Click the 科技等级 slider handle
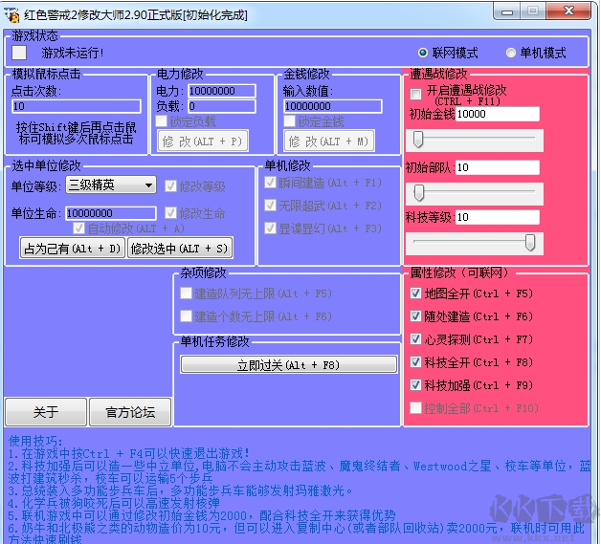The width and height of the screenshot is (601, 544). click(x=530, y=242)
